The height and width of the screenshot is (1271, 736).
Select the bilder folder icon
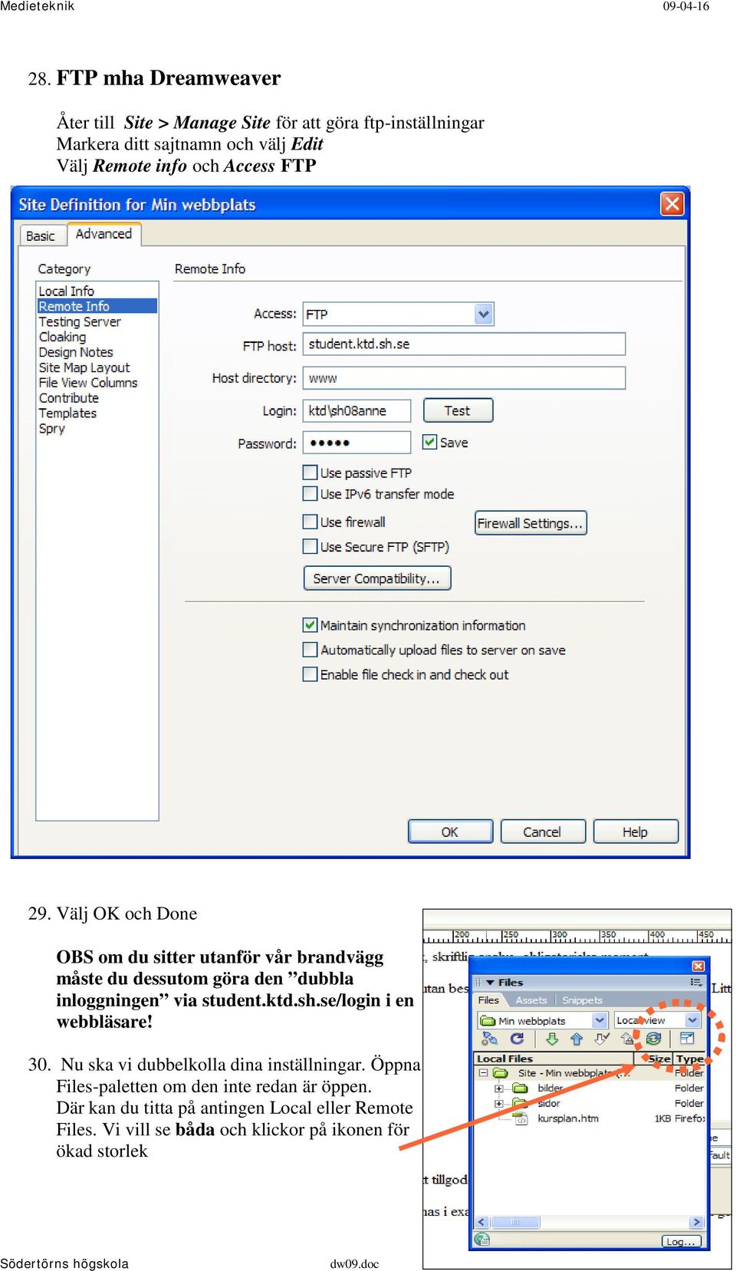[521, 1088]
